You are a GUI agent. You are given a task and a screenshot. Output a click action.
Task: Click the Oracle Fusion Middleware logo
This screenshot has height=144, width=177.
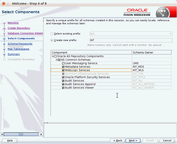137,12
